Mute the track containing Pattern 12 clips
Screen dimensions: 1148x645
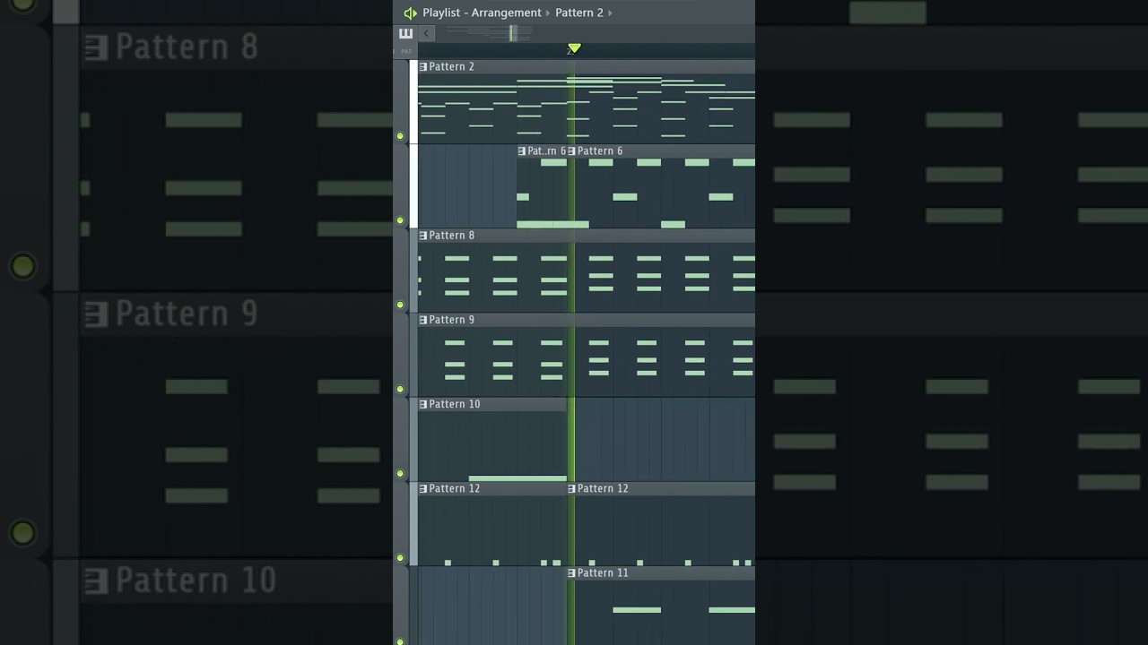coord(400,557)
